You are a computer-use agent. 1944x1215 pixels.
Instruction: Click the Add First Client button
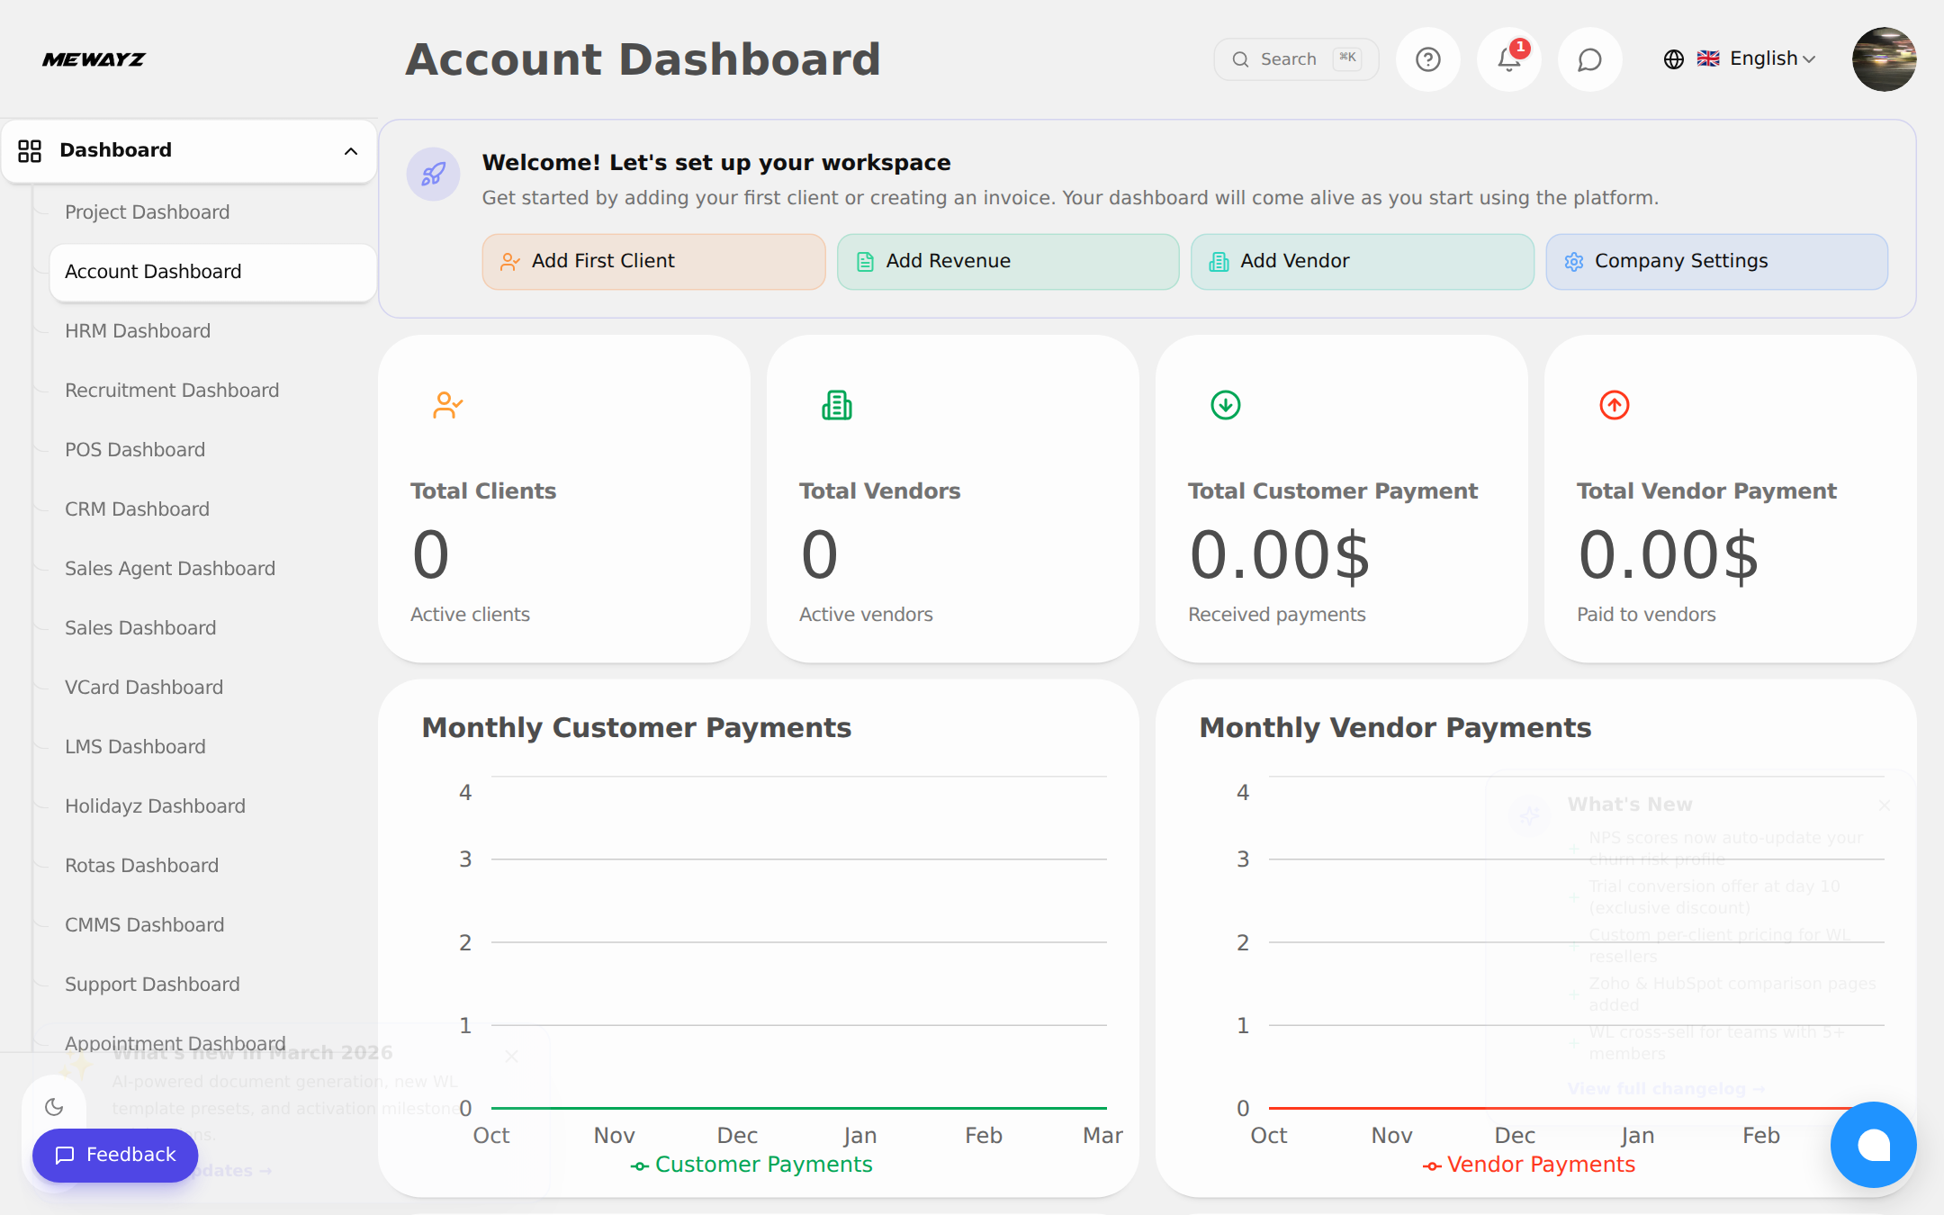(x=653, y=261)
